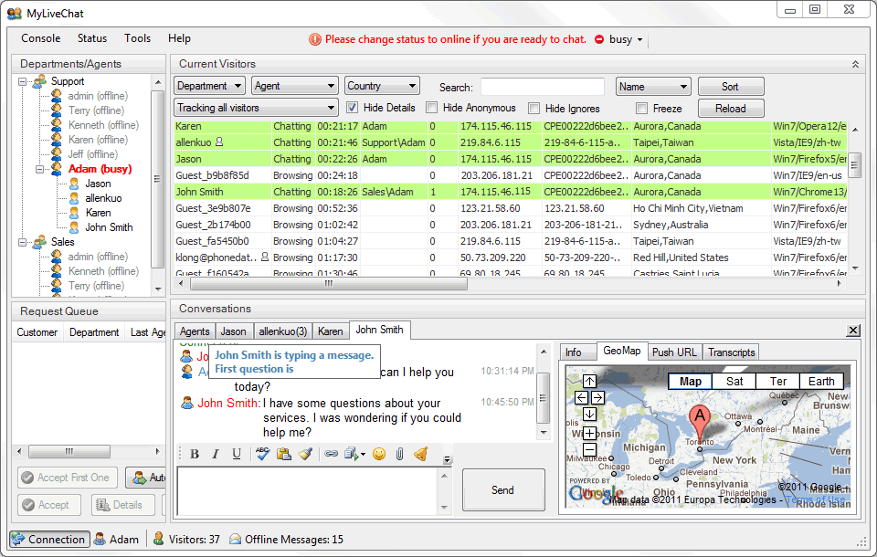Click the visitor Search input field

pyautogui.click(x=542, y=87)
